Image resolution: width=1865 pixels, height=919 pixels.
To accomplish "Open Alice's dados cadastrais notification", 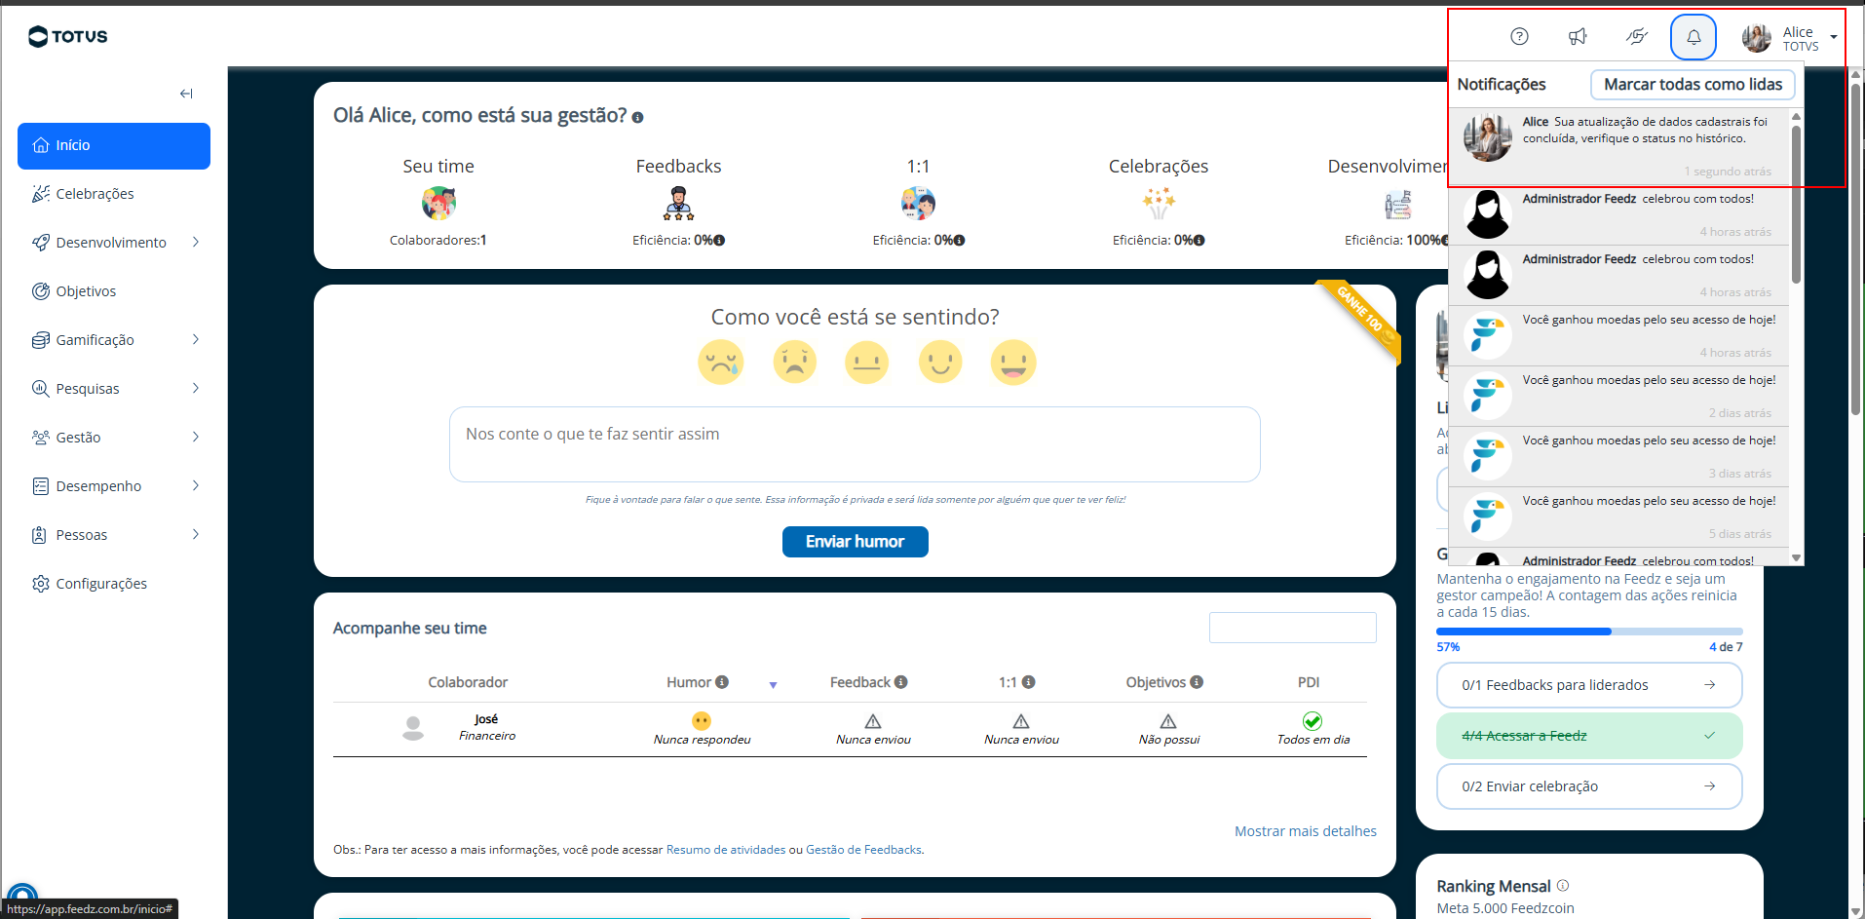I will tap(1619, 145).
